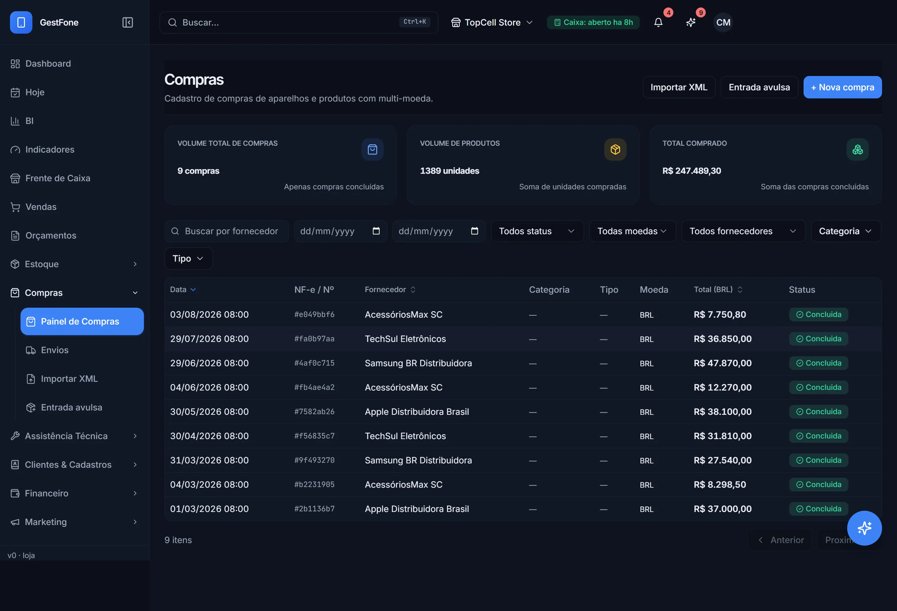Open the Categoria filter dropdown
This screenshot has width=897, height=611.
[846, 231]
